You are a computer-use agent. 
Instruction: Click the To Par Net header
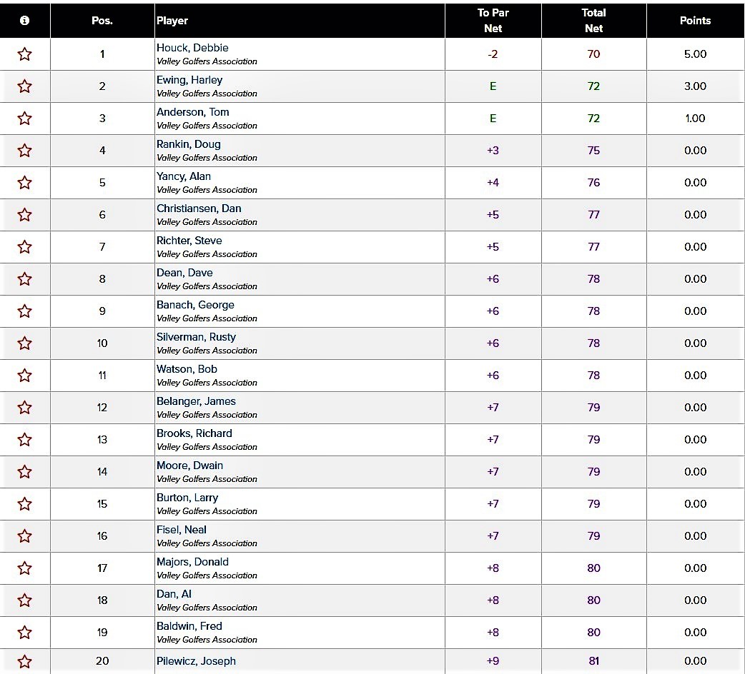click(493, 21)
